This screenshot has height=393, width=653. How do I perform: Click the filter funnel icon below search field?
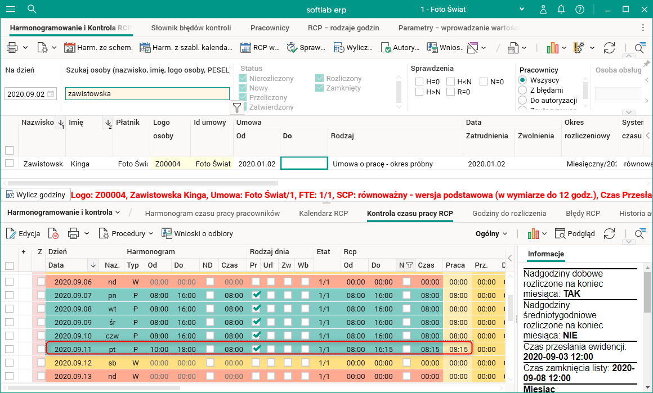coord(238,108)
